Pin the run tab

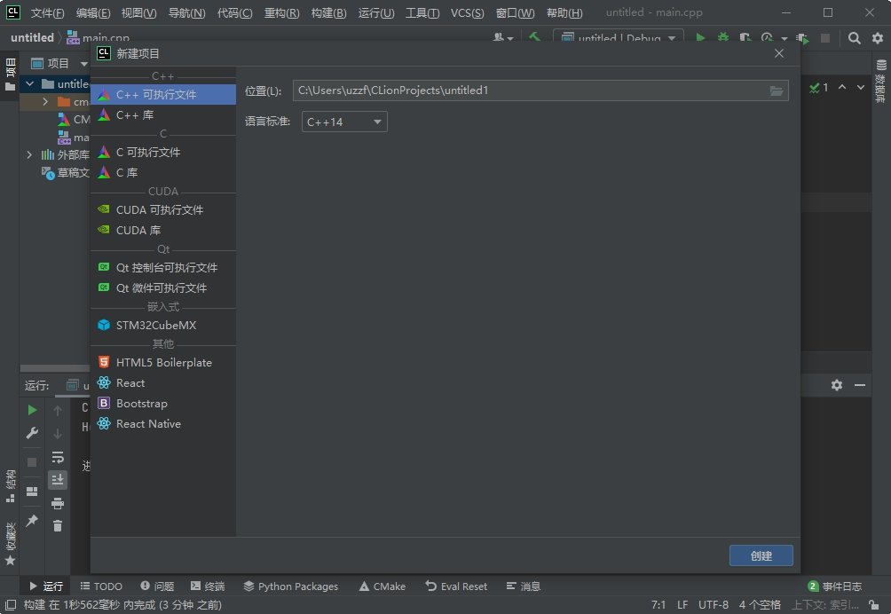(x=32, y=520)
